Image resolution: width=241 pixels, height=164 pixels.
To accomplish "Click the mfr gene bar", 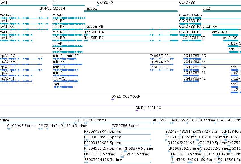I will pyautogui.click(x=69, y=5).
